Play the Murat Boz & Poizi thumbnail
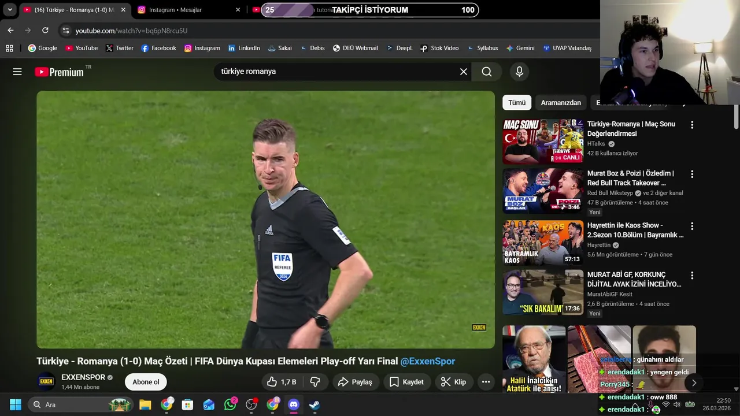Viewport: 740px width, 416px height. [543, 191]
